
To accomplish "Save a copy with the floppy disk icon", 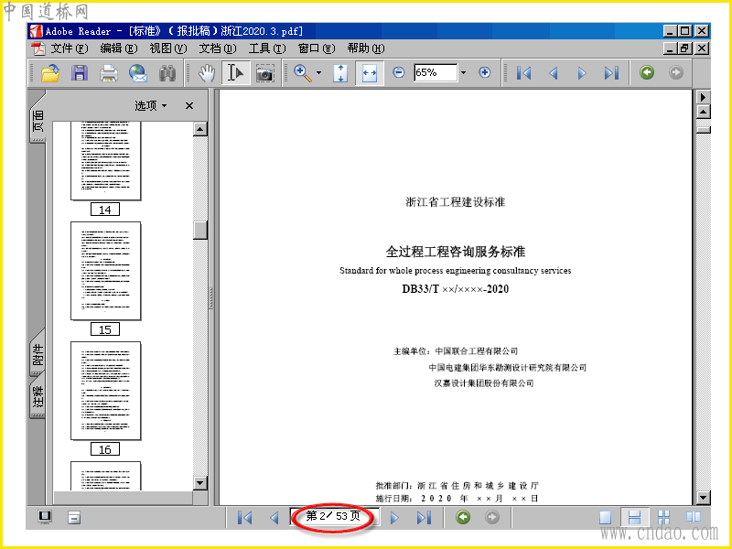I will click(x=80, y=73).
